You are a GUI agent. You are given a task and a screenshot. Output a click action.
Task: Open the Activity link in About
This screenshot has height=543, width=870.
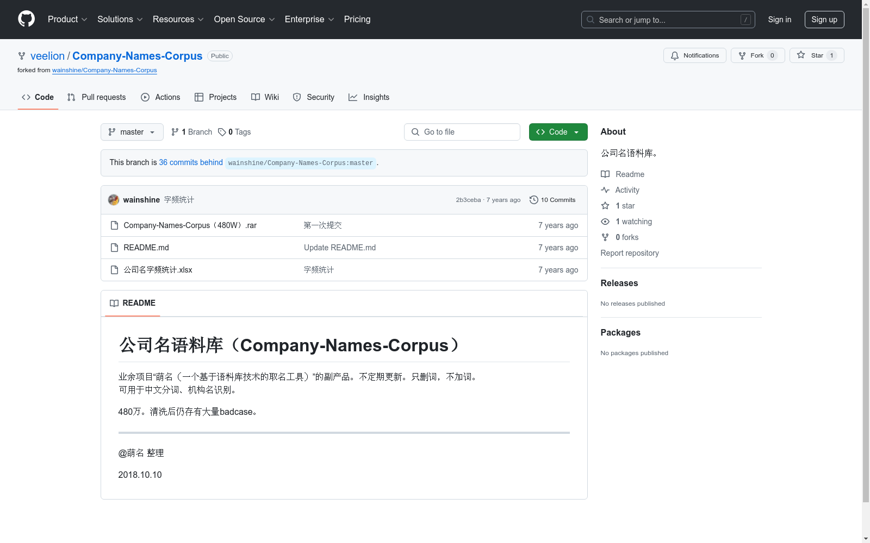[620, 190]
